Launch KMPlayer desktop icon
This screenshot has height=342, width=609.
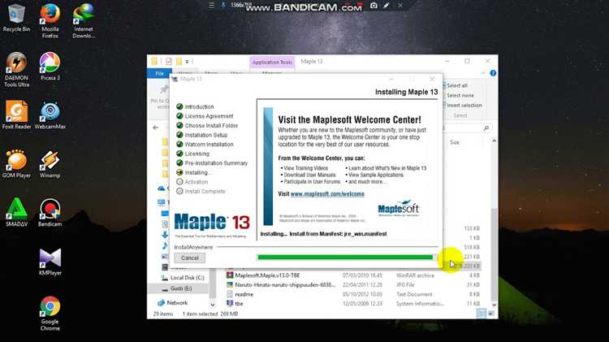coord(50,262)
